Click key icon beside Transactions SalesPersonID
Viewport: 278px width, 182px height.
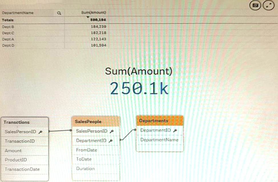point(41,132)
